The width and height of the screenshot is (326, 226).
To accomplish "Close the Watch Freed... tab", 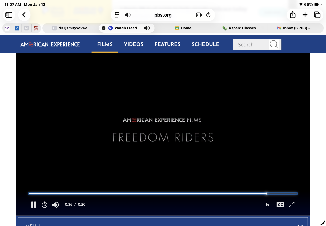I will tap(103, 28).
